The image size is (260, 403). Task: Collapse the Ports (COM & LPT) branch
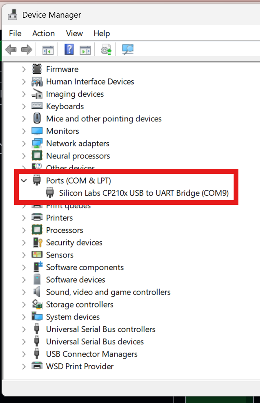(x=24, y=180)
